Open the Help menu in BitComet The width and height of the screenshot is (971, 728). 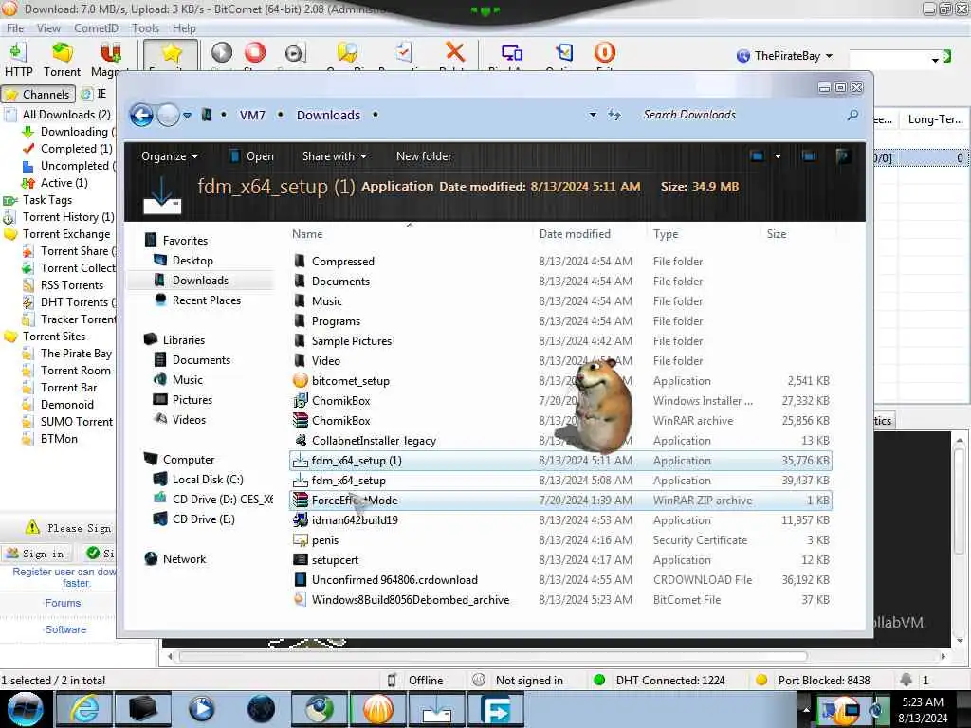tap(184, 27)
